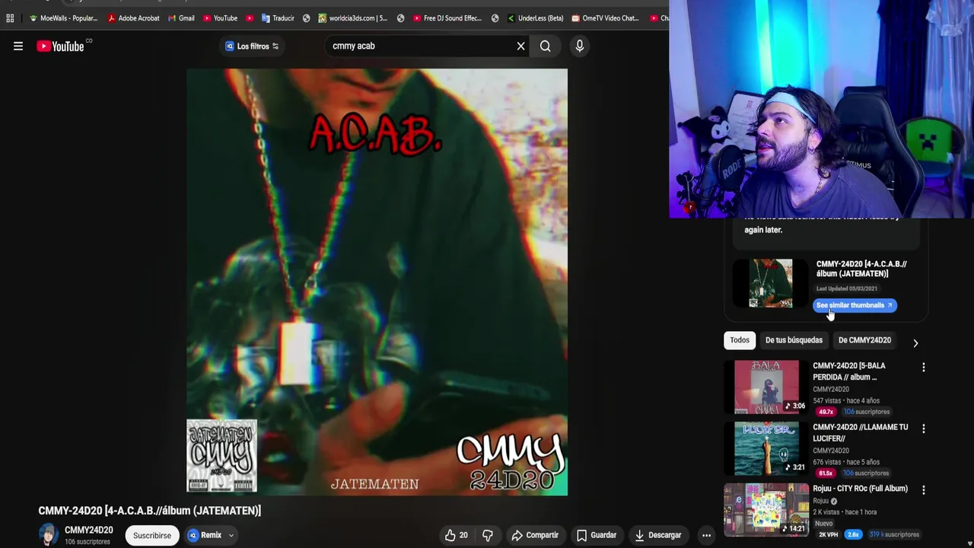
Task: Click the 61.5x badge on LUCIFER video
Action: pos(826,473)
